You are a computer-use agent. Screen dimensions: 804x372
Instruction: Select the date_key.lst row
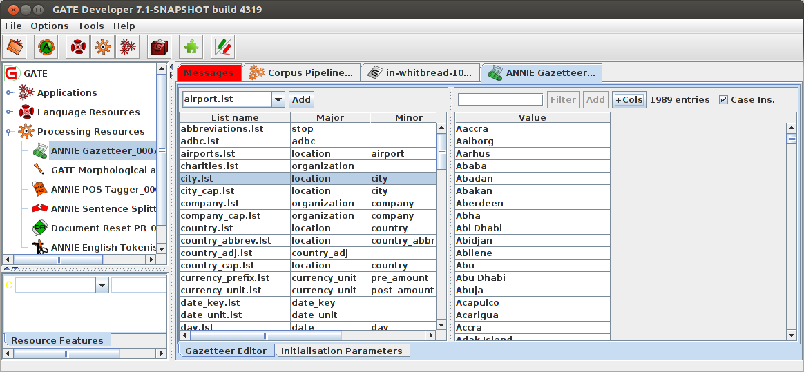tap(307, 303)
